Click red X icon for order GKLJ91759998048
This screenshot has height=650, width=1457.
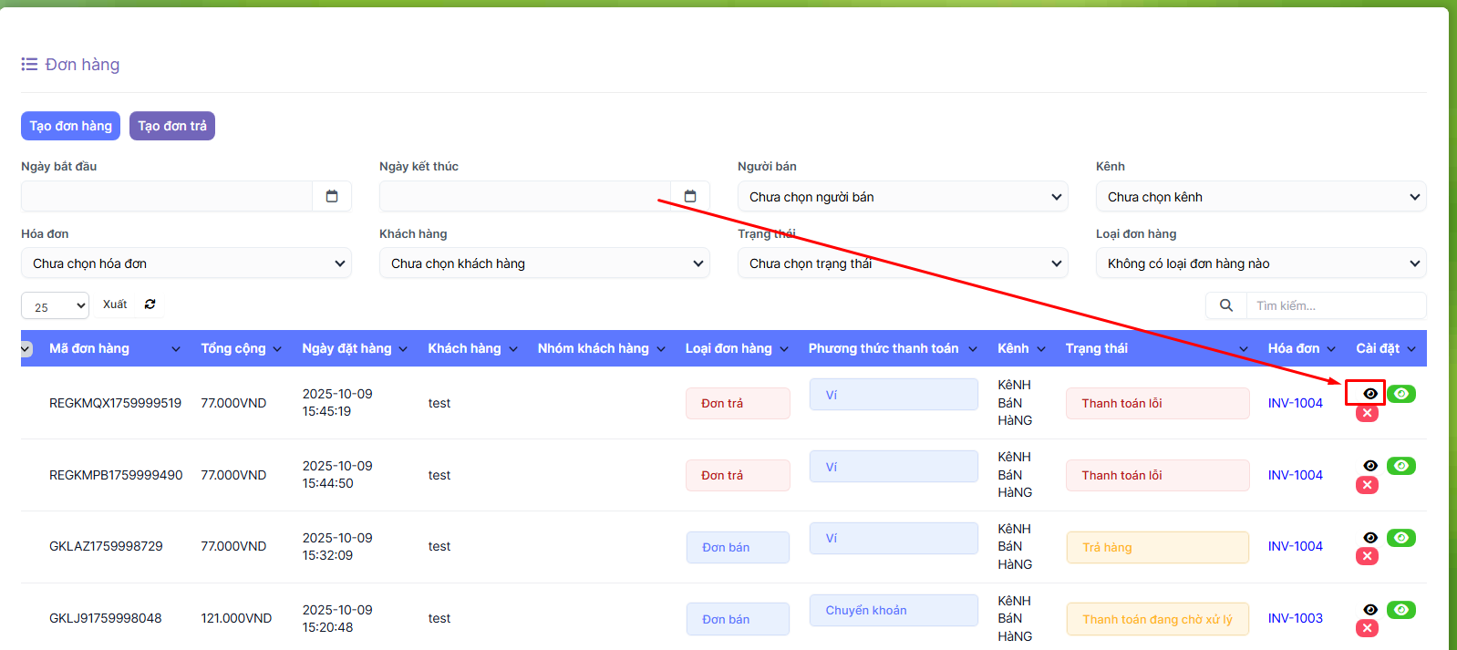point(1367,628)
